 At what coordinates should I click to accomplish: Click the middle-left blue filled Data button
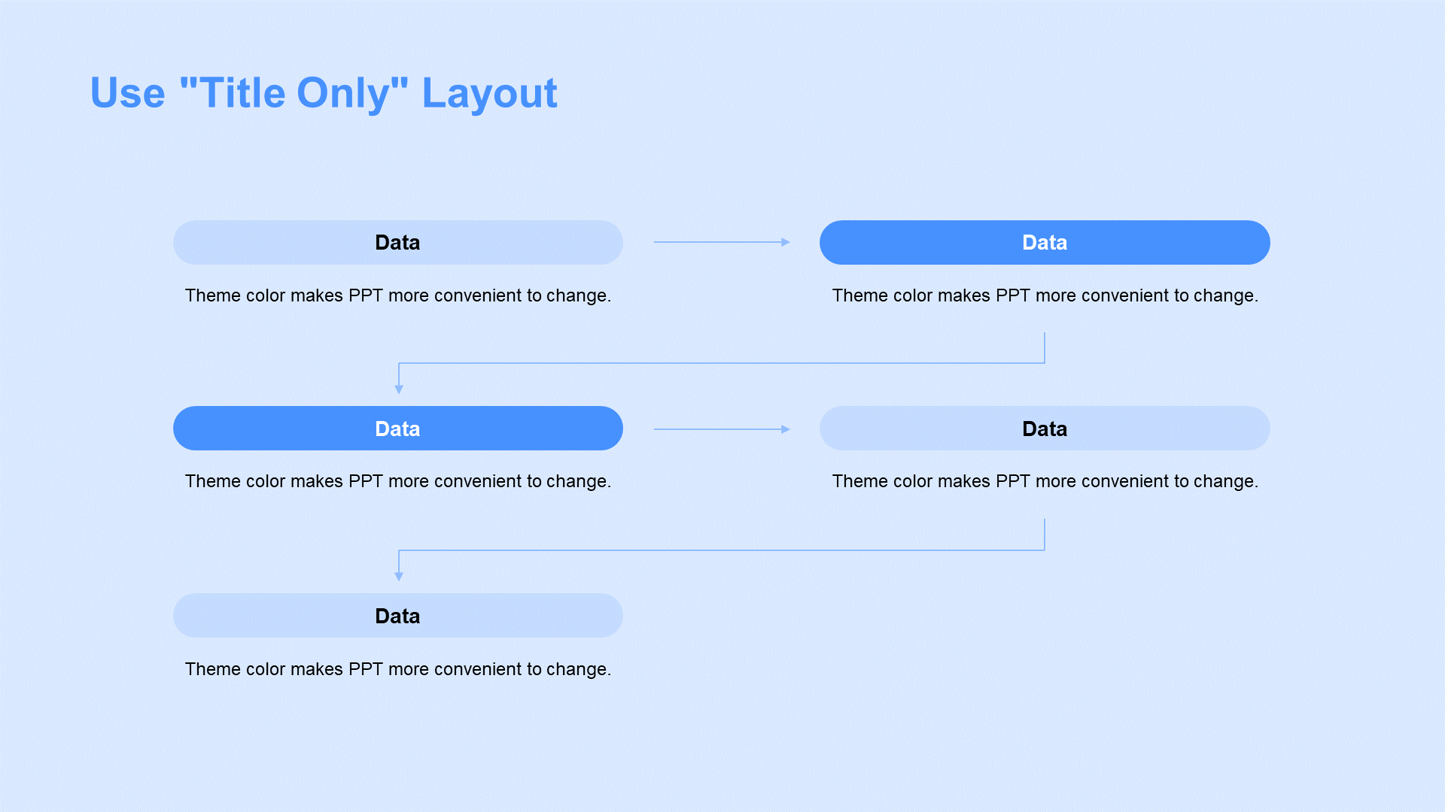coord(397,429)
